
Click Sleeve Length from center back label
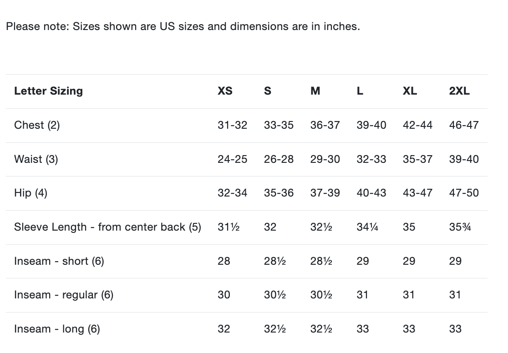[107, 227]
